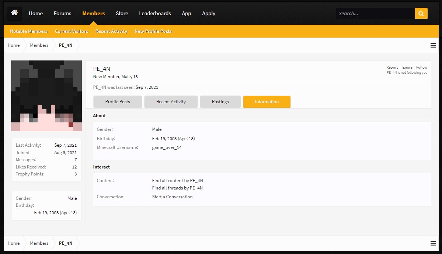Click Find all threads by PE_4N
The width and height of the screenshot is (442, 254).
[x=177, y=188]
